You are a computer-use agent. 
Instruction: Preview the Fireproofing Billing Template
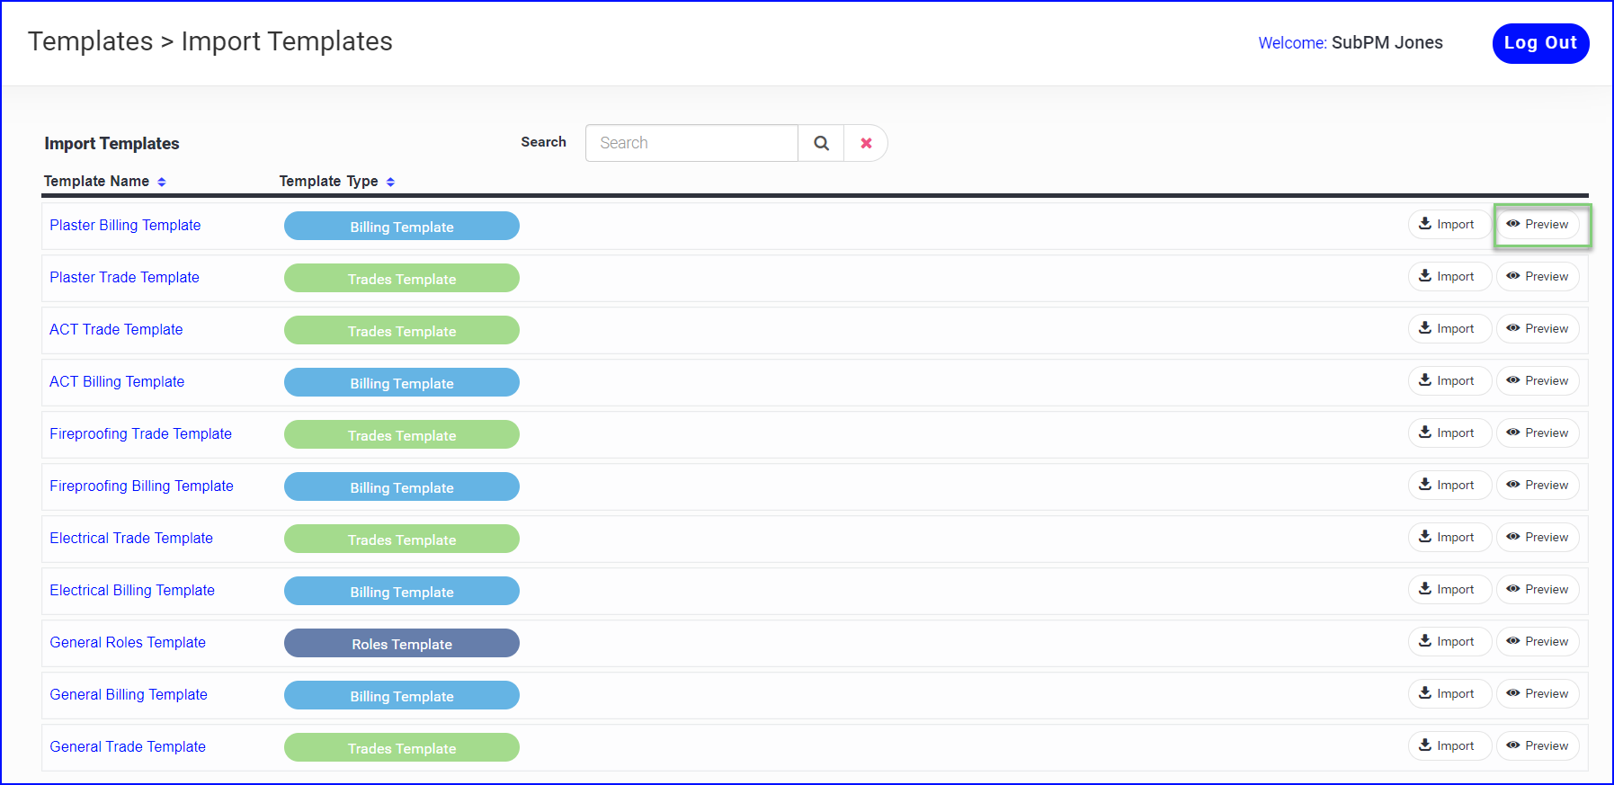point(1538,486)
